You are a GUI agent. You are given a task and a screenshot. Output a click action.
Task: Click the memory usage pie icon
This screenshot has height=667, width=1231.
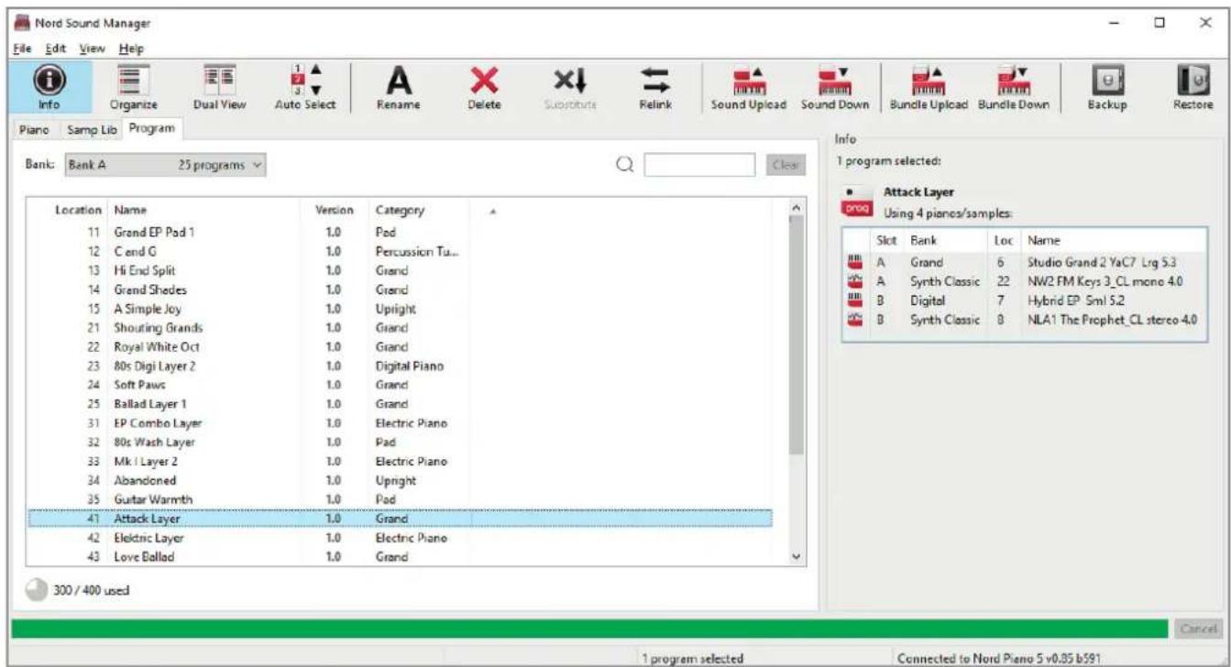[x=36, y=589]
